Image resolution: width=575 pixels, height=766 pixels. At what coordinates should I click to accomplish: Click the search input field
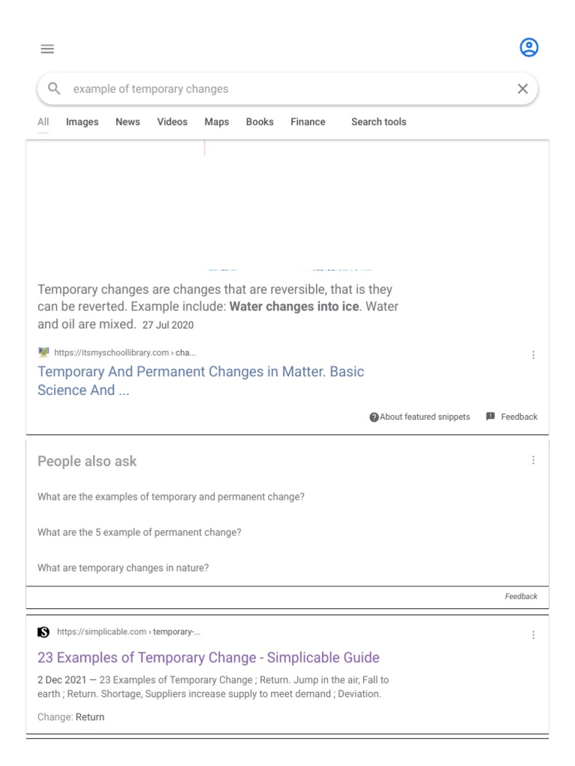285,89
